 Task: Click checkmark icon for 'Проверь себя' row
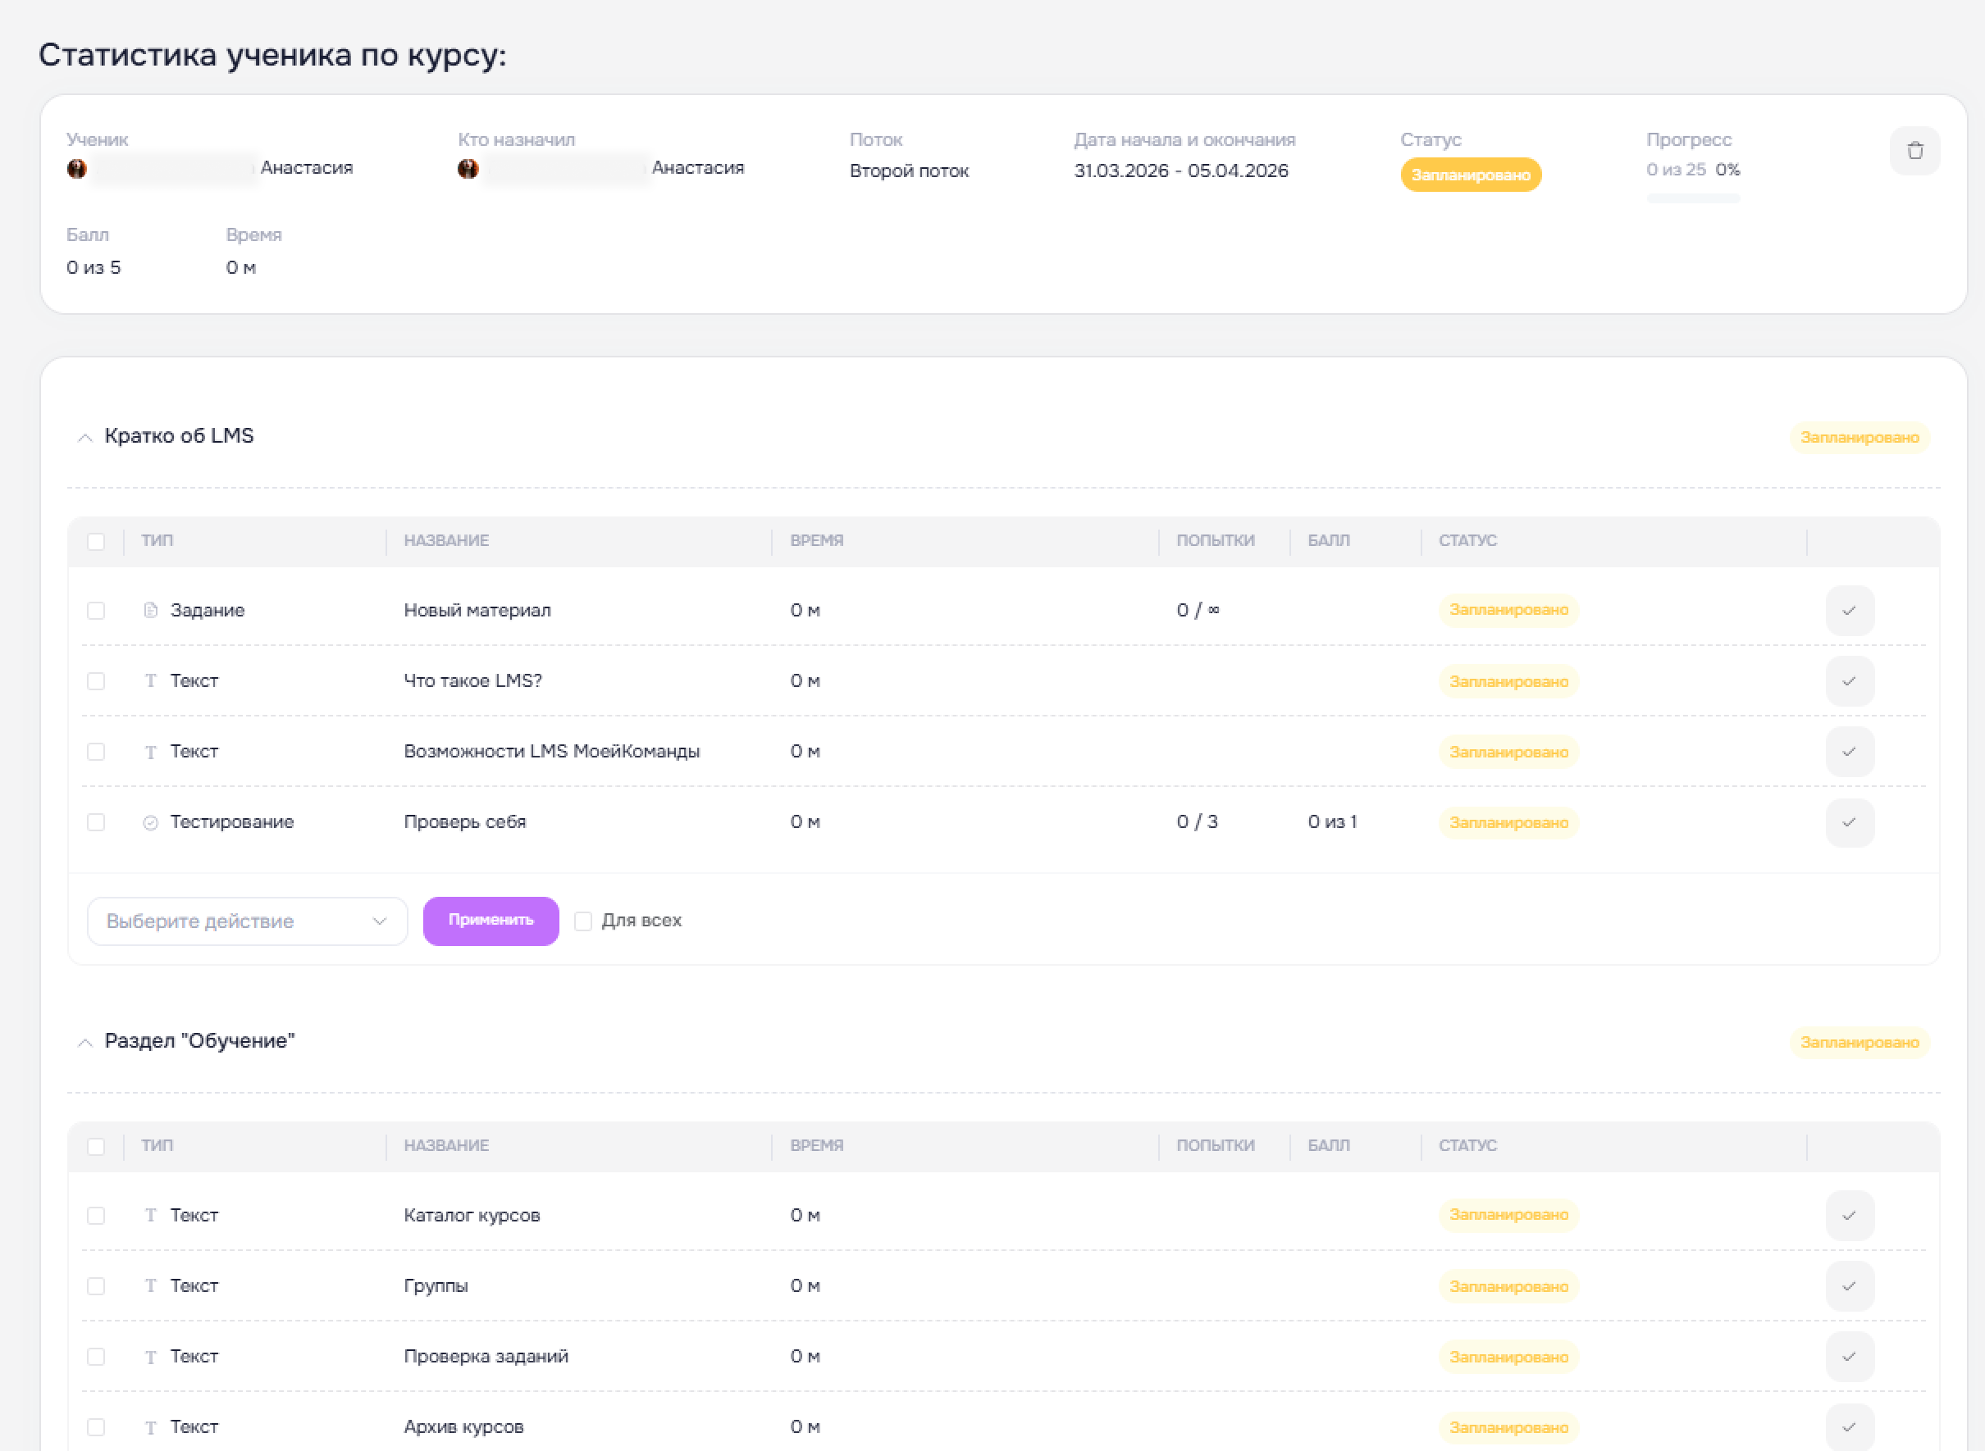coord(1849,822)
